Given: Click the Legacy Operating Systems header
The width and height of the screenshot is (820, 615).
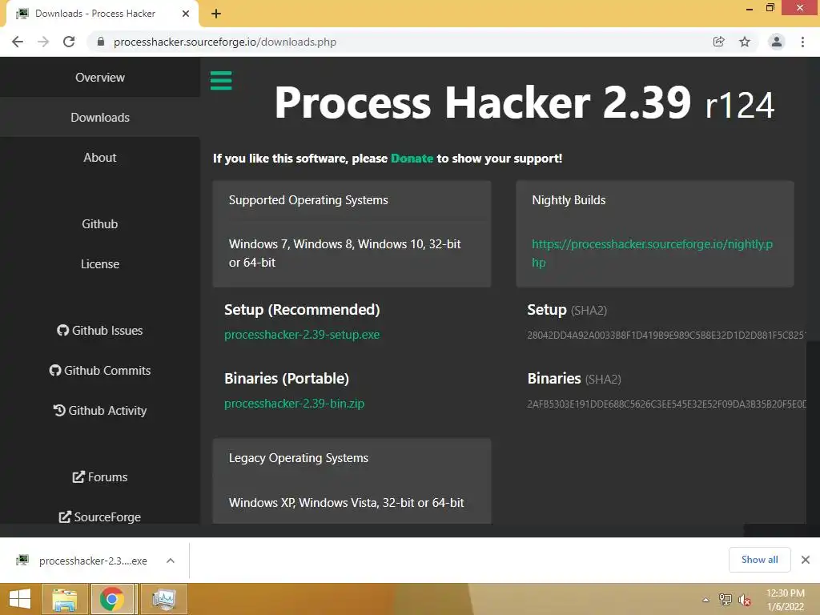Looking at the screenshot, I should pos(299,458).
